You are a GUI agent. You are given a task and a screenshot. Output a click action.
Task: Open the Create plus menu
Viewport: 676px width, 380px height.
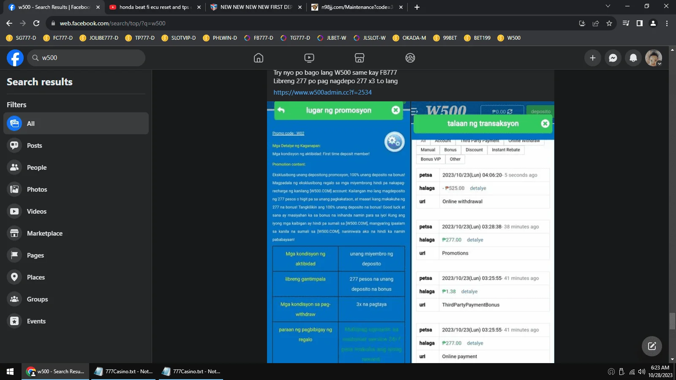point(593,58)
